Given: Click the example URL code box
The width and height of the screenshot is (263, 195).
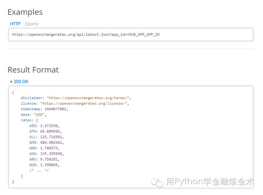Looking at the screenshot, I should pos(131,34).
